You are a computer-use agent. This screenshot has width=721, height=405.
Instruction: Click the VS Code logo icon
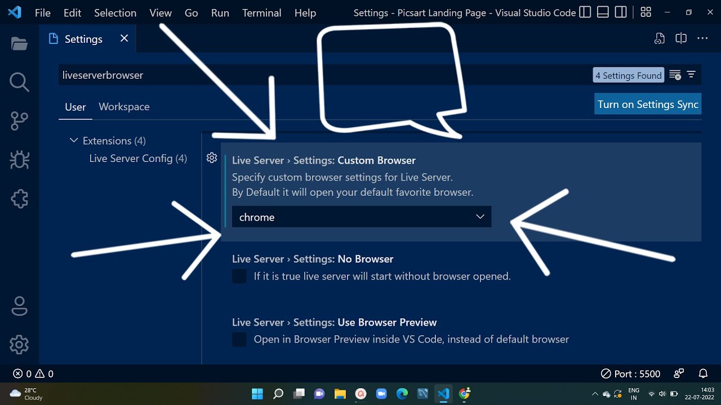point(15,12)
